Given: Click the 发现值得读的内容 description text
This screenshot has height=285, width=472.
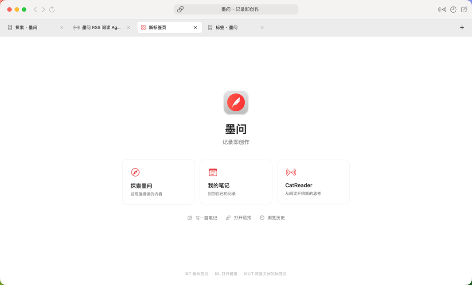Looking at the screenshot, I should [x=146, y=194].
